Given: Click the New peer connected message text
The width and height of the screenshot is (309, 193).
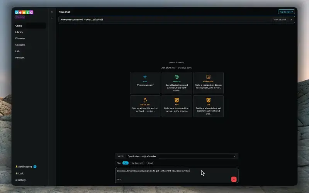Looking at the screenshot, I should click(82, 20).
